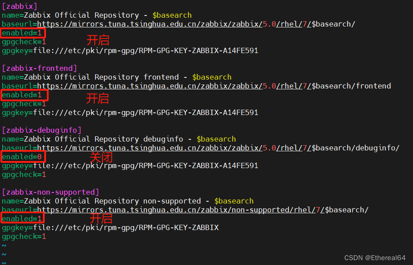413x265 pixels.
Task: Click the [zabbix-frontend] section header
Action: pyautogui.click(x=39, y=68)
